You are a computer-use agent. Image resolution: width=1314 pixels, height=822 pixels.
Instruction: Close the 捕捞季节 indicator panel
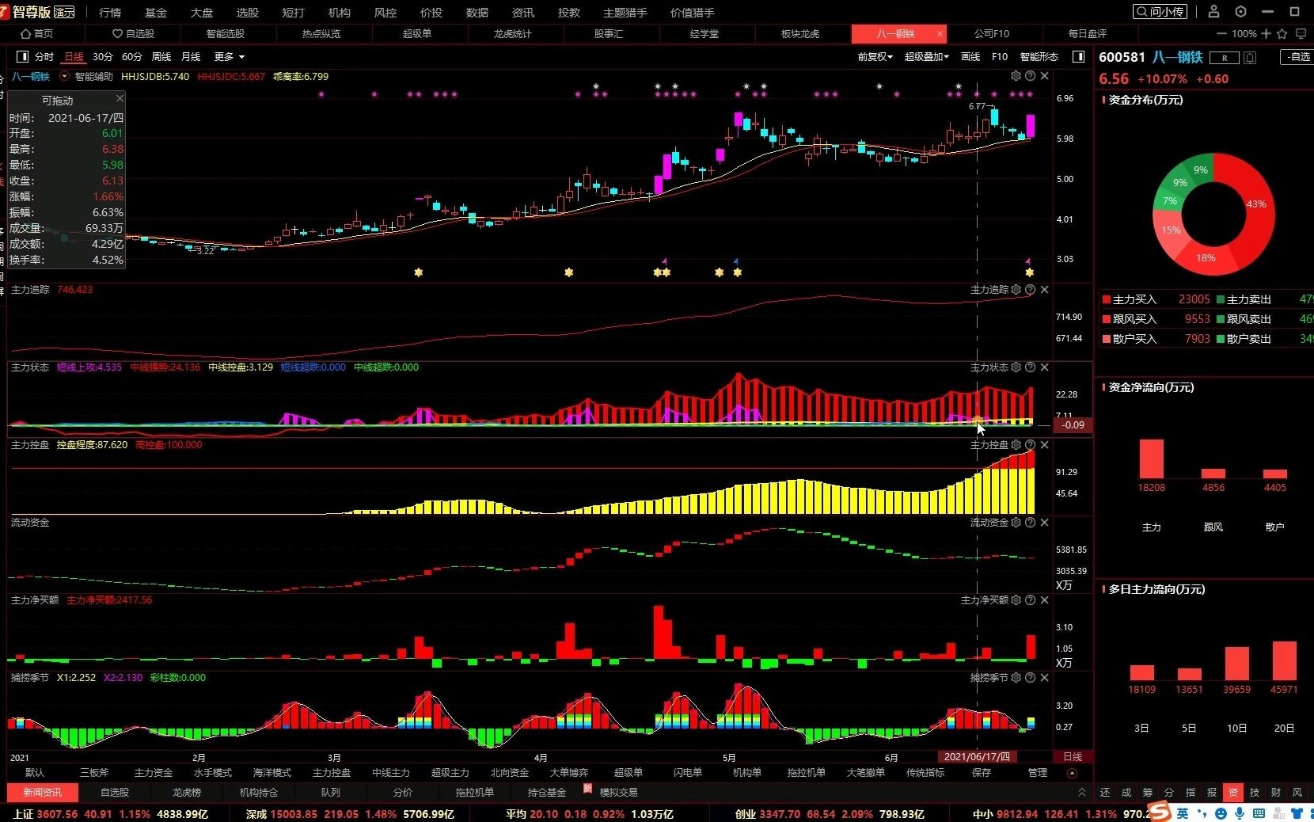(1044, 678)
